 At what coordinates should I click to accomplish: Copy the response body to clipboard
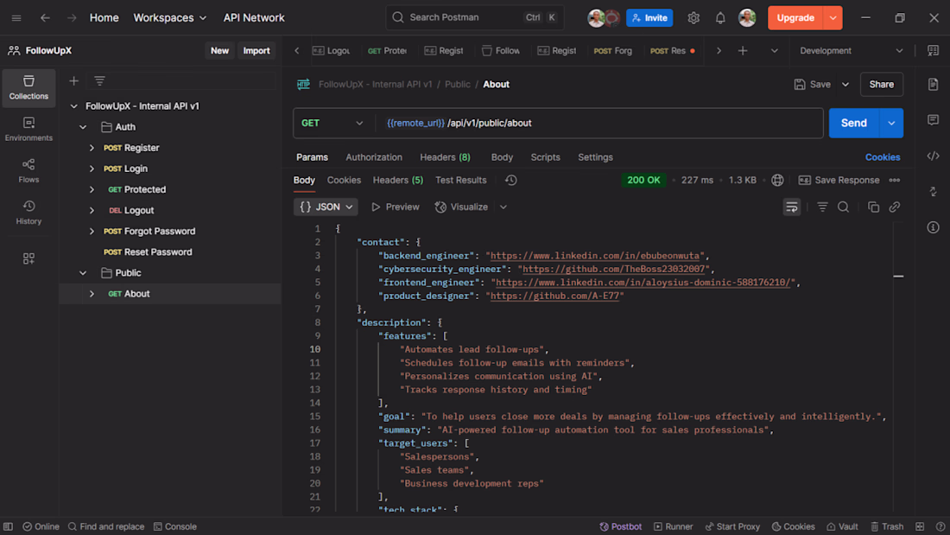point(873,207)
